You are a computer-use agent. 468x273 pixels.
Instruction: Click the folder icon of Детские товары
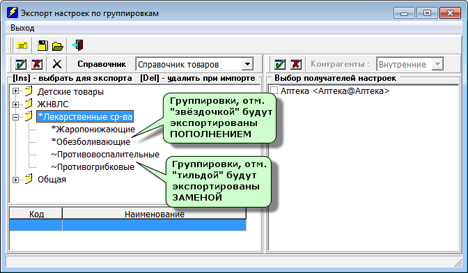click(29, 91)
